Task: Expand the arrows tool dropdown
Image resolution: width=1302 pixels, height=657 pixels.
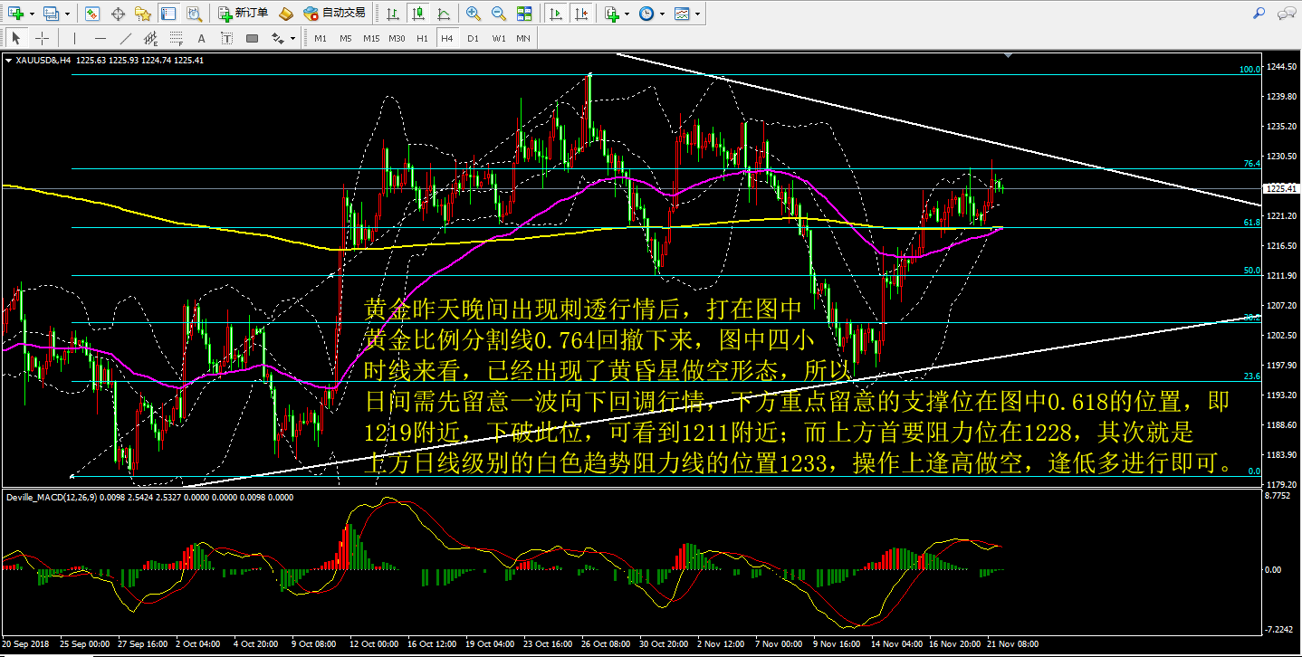Action: (x=293, y=38)
